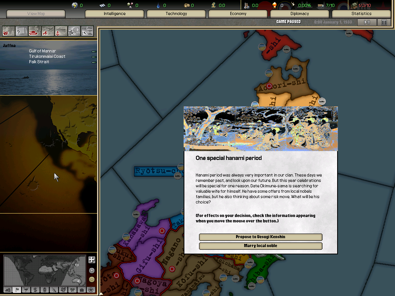Click the transport capacity truck icon
This screenshot has width=395, height=296.
click(x=321, y=5)
